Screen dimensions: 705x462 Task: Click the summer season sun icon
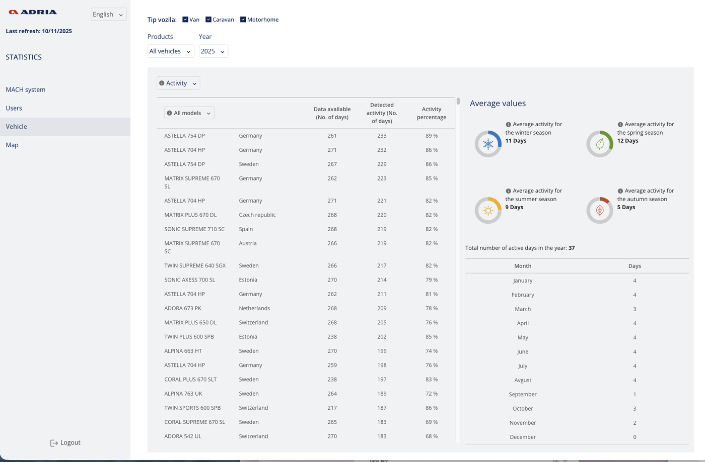click(488, 211)
